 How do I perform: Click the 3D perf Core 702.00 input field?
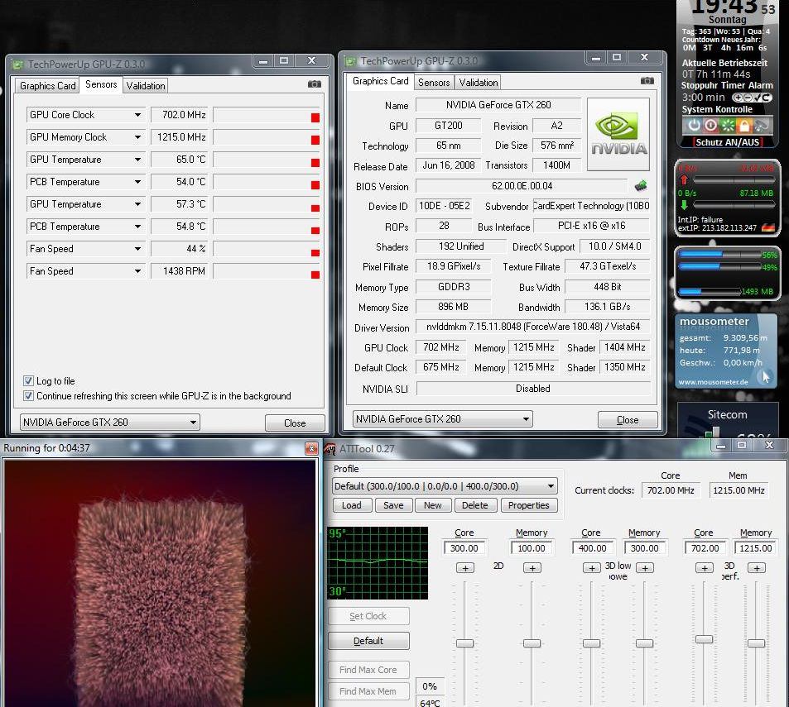pos(705,547)
